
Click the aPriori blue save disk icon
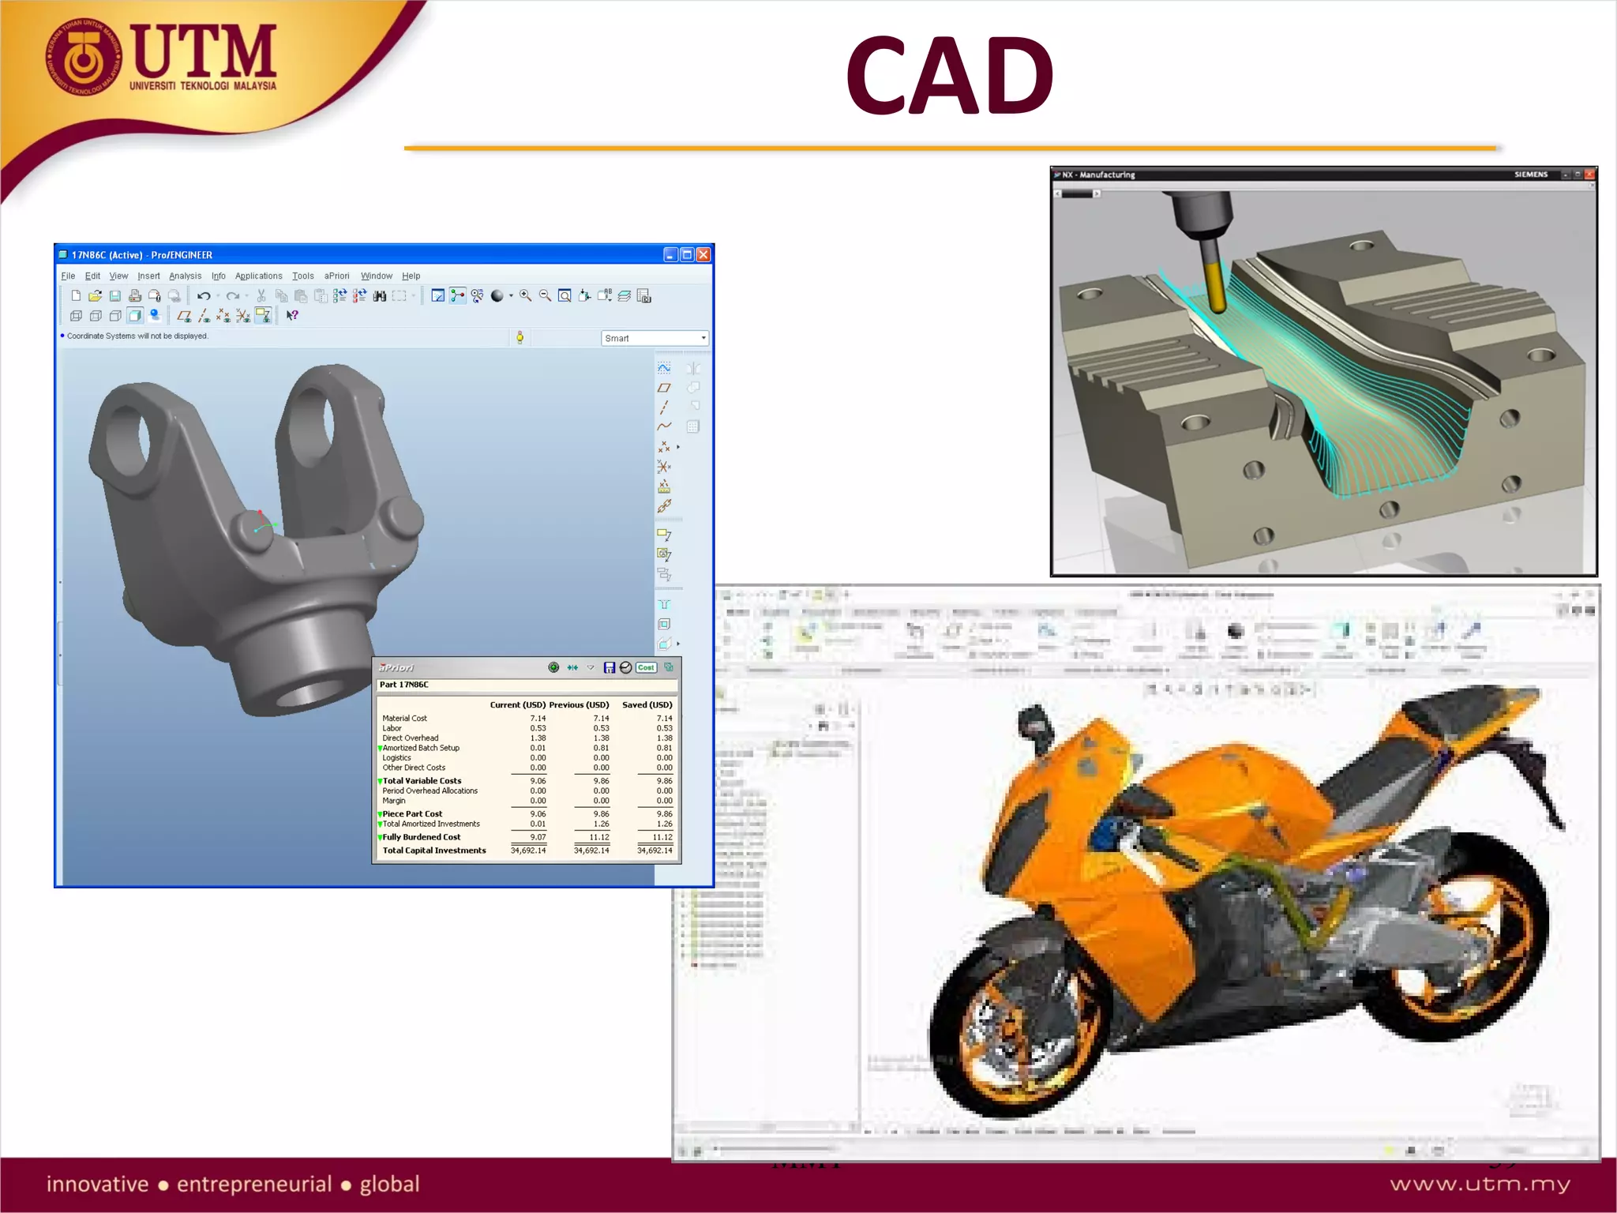click(x=609, y=668)
